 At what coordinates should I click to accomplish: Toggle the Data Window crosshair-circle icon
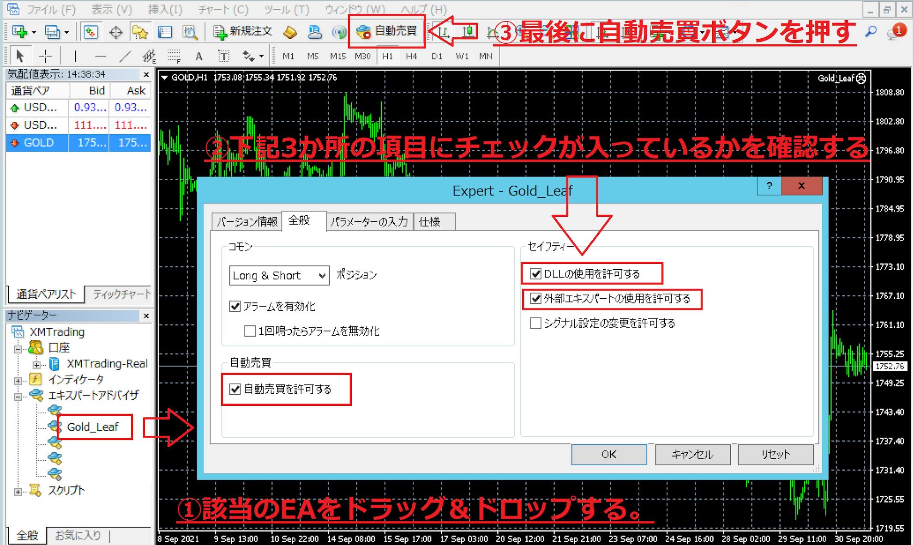115,32
